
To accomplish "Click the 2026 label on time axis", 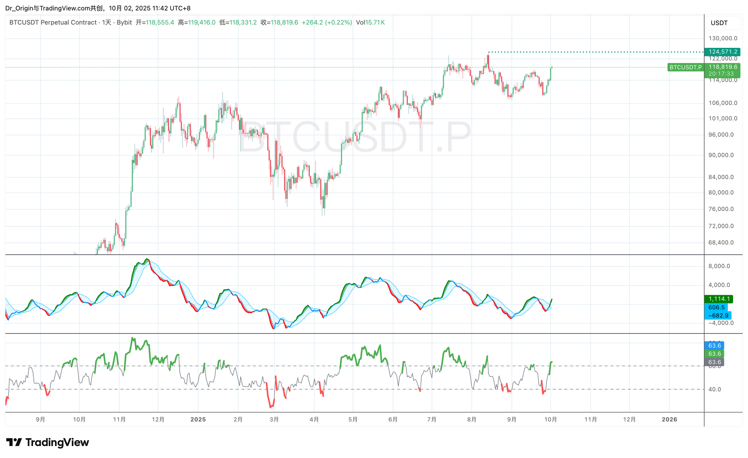I will coord(669,420).
